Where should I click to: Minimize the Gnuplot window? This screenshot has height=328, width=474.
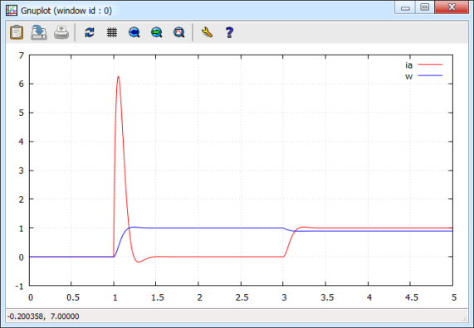[x=405, y=7]
